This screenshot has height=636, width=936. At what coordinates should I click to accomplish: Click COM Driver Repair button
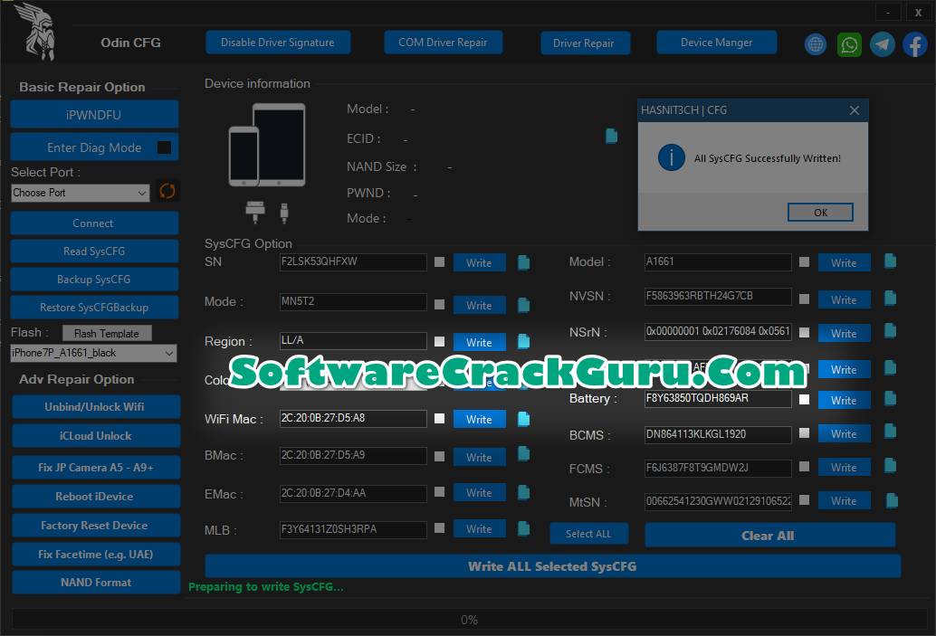(x=443, y=43)
